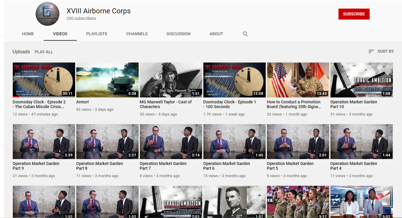Open Doomsday Clock Episode 1 thumbnail

tap(235, 80)
